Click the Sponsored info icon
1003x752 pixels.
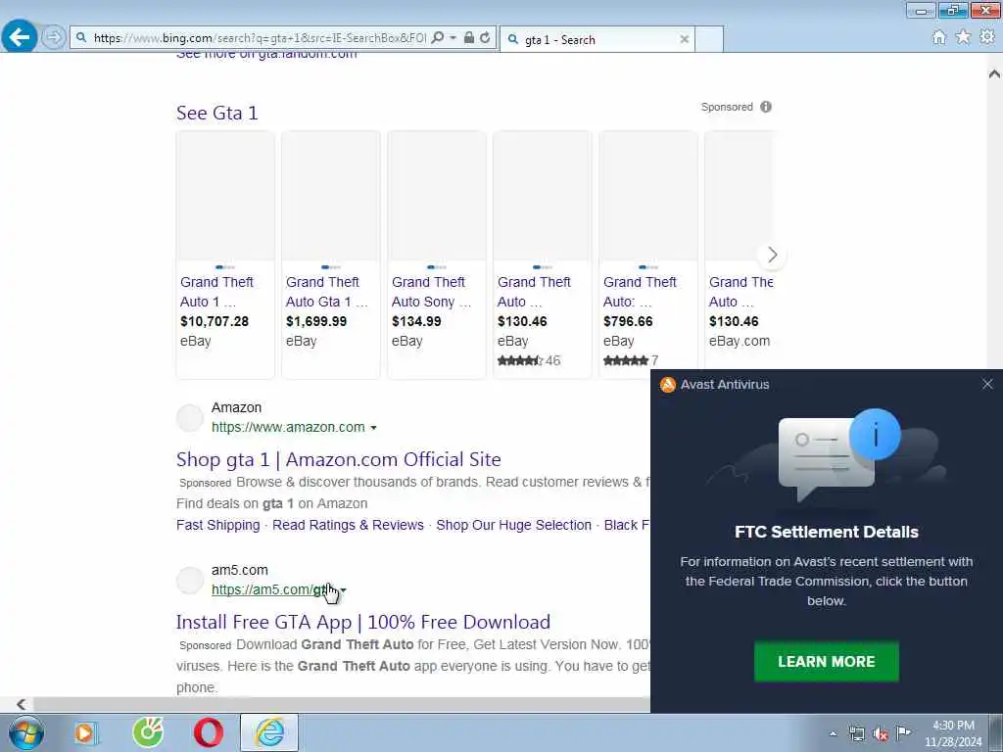(766, 107)
